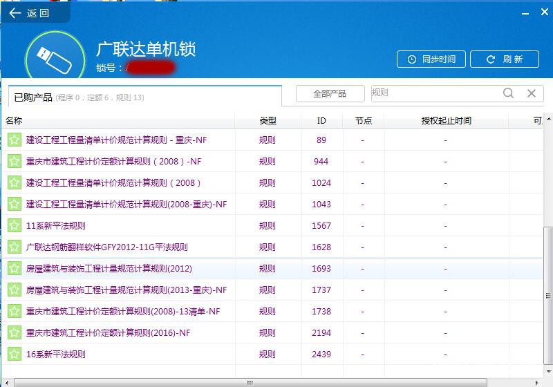
Task: Click star icon for rule ID 1043
Action: coord(15,205)
